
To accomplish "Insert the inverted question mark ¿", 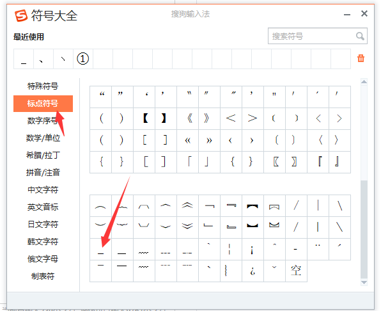I will 253,271.
